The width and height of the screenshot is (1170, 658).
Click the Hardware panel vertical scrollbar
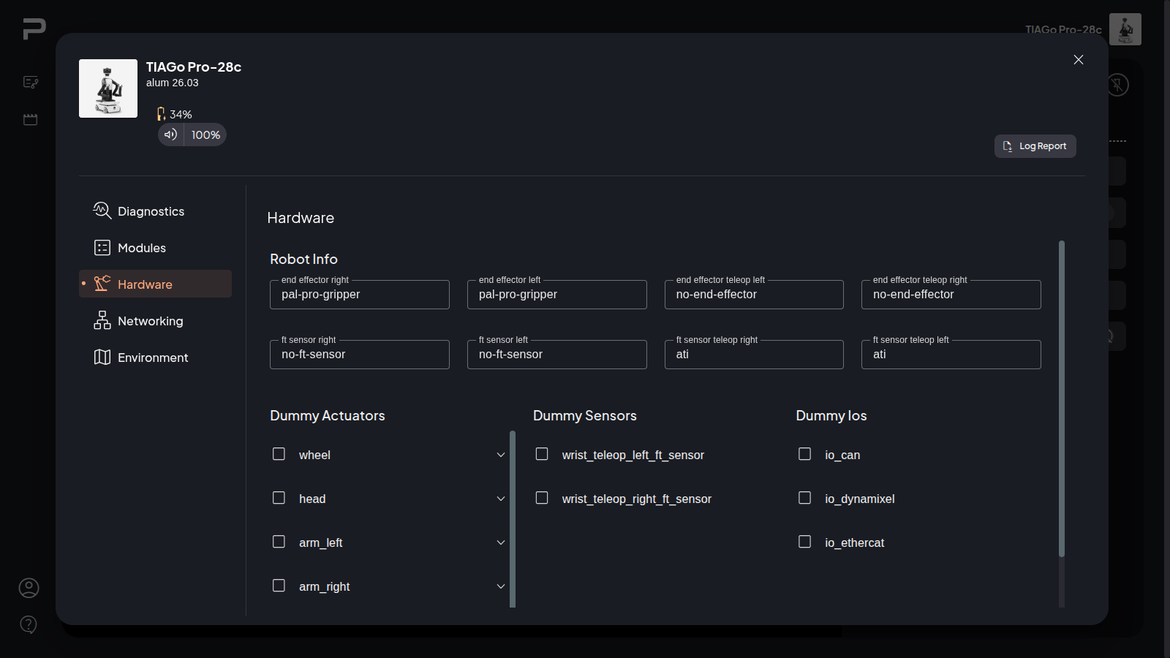1062,398
